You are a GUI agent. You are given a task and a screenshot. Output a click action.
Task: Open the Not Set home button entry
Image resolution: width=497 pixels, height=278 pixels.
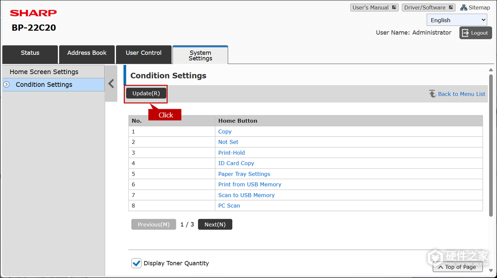coord(229,142)
